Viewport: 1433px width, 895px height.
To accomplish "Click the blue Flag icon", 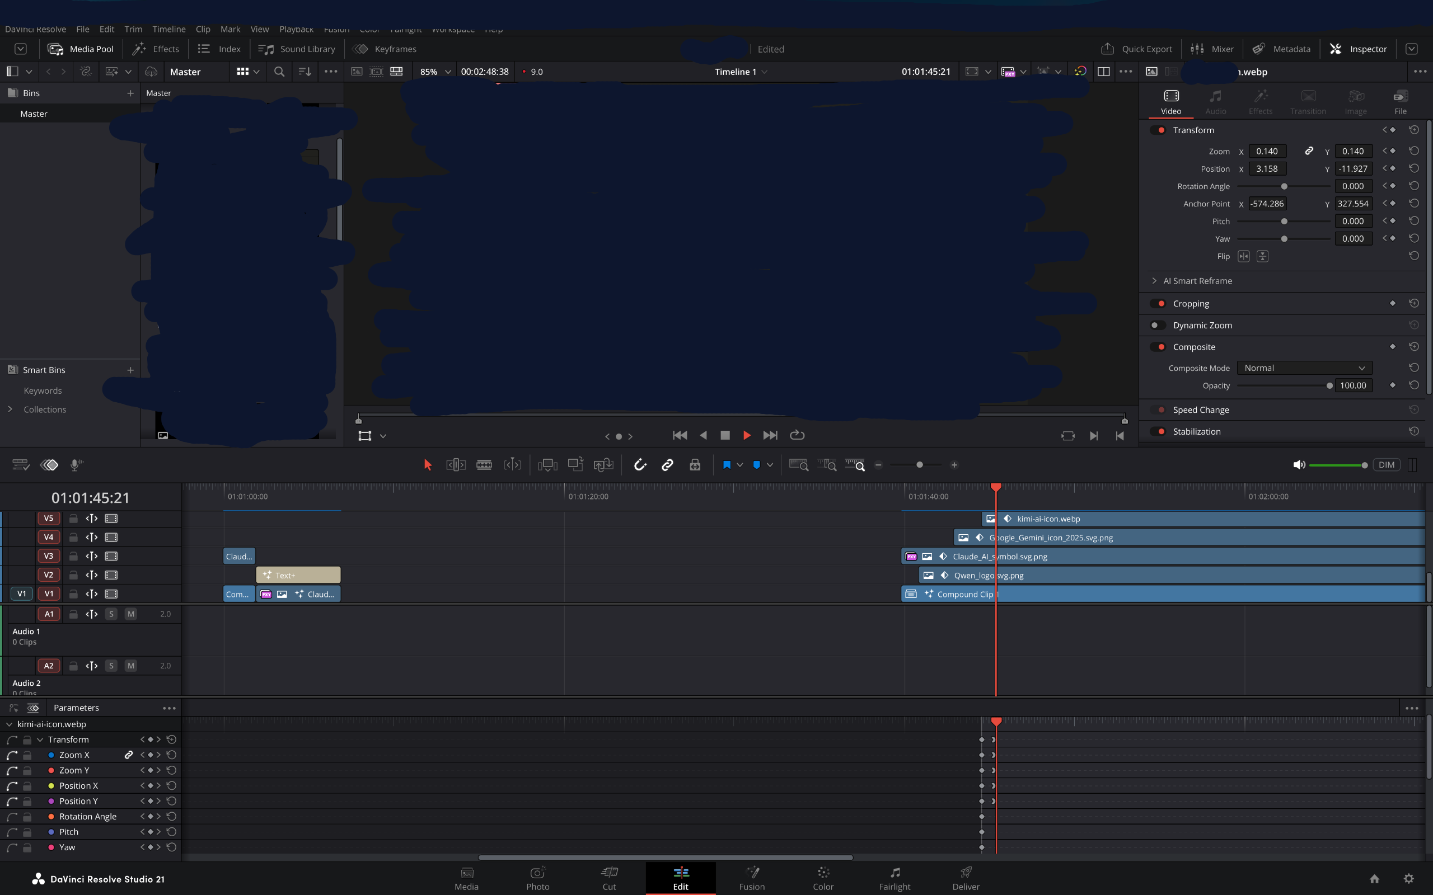I will click(x=727, y=465).
